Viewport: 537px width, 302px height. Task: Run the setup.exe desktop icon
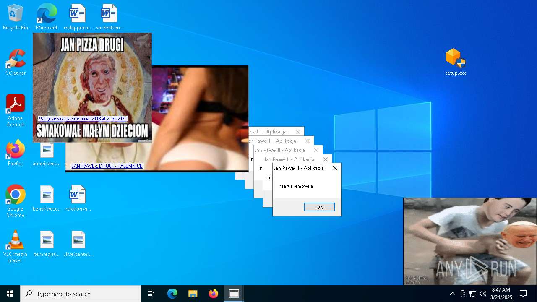[x=456, y=62]
